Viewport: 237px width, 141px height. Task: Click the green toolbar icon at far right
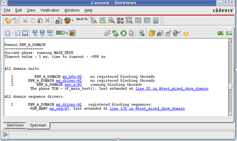[229, 33]
